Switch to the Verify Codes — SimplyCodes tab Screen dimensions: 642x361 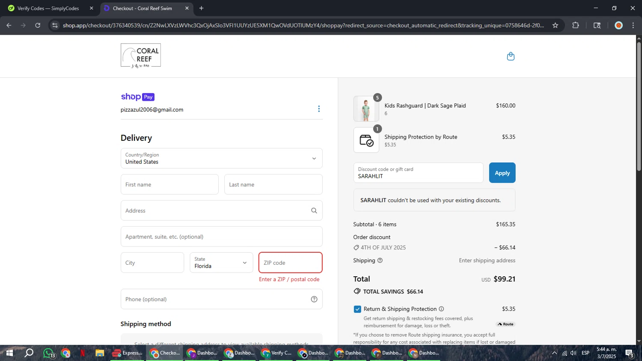tap(48, 8)
